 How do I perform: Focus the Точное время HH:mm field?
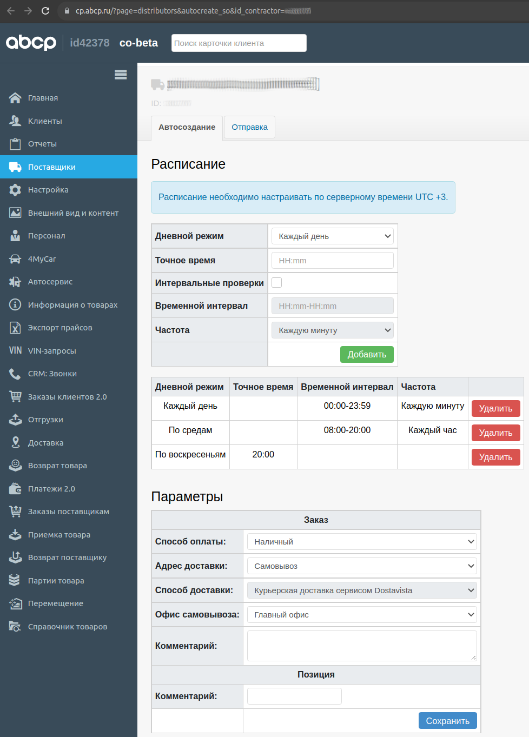[332, 261]
